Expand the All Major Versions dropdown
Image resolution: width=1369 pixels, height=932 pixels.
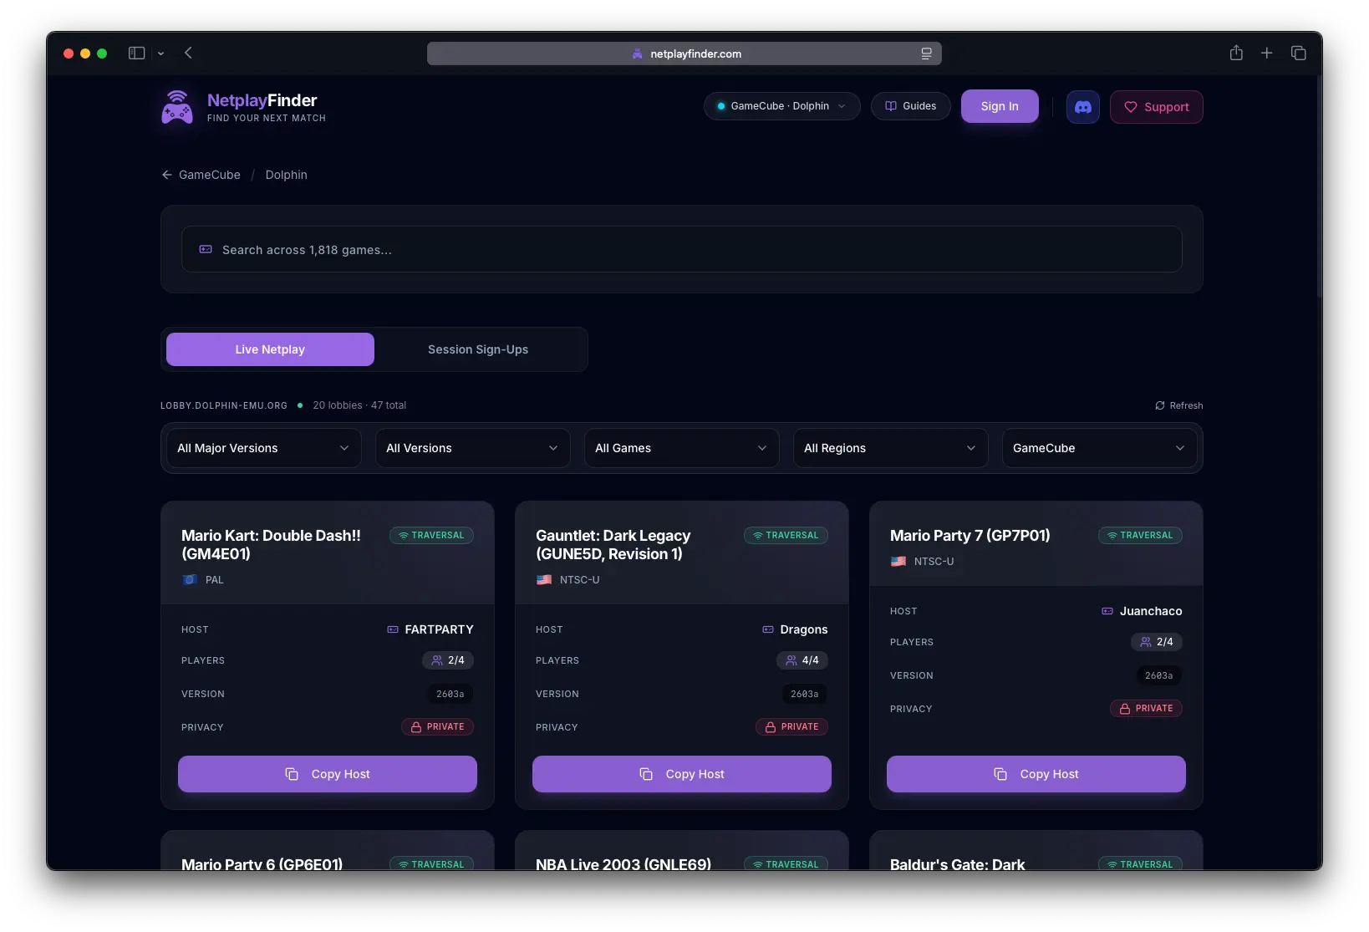[x=264, y=448]
